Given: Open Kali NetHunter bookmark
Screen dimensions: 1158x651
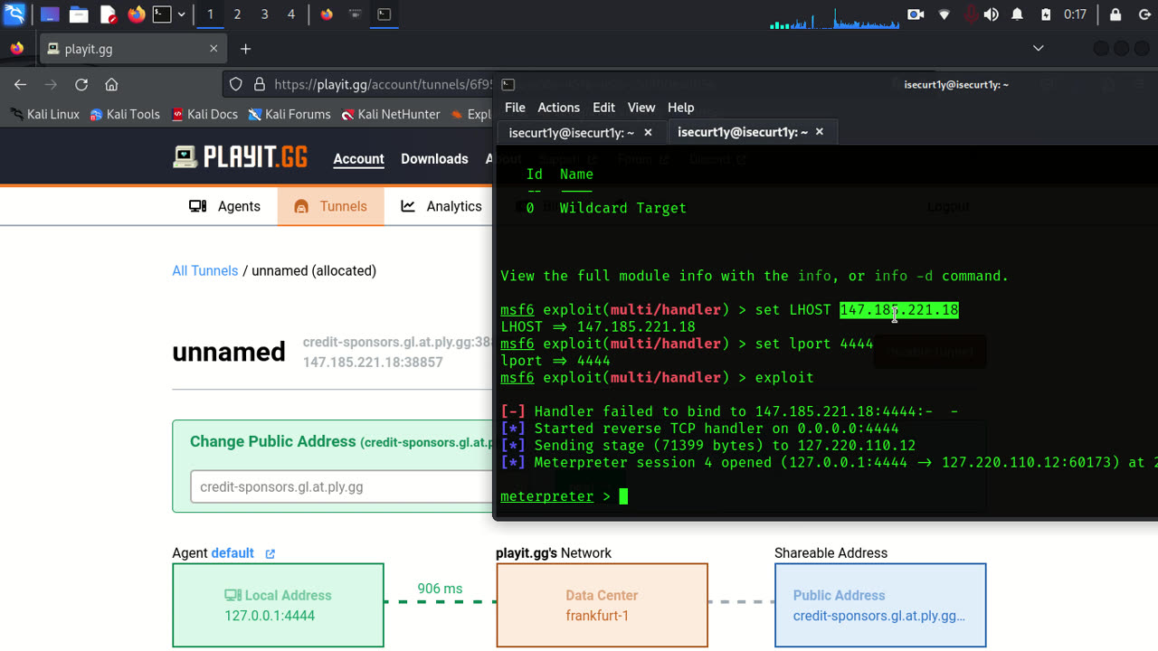Looking at the screenshot, I should [x=391, y=114].
